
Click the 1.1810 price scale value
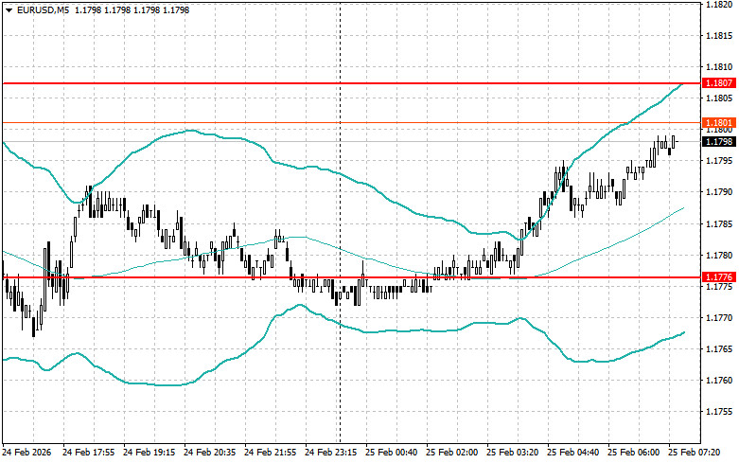point(719,67)
